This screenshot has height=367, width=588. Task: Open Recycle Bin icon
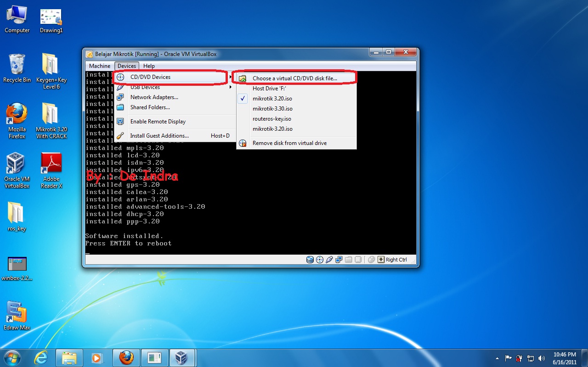[17, 68]
